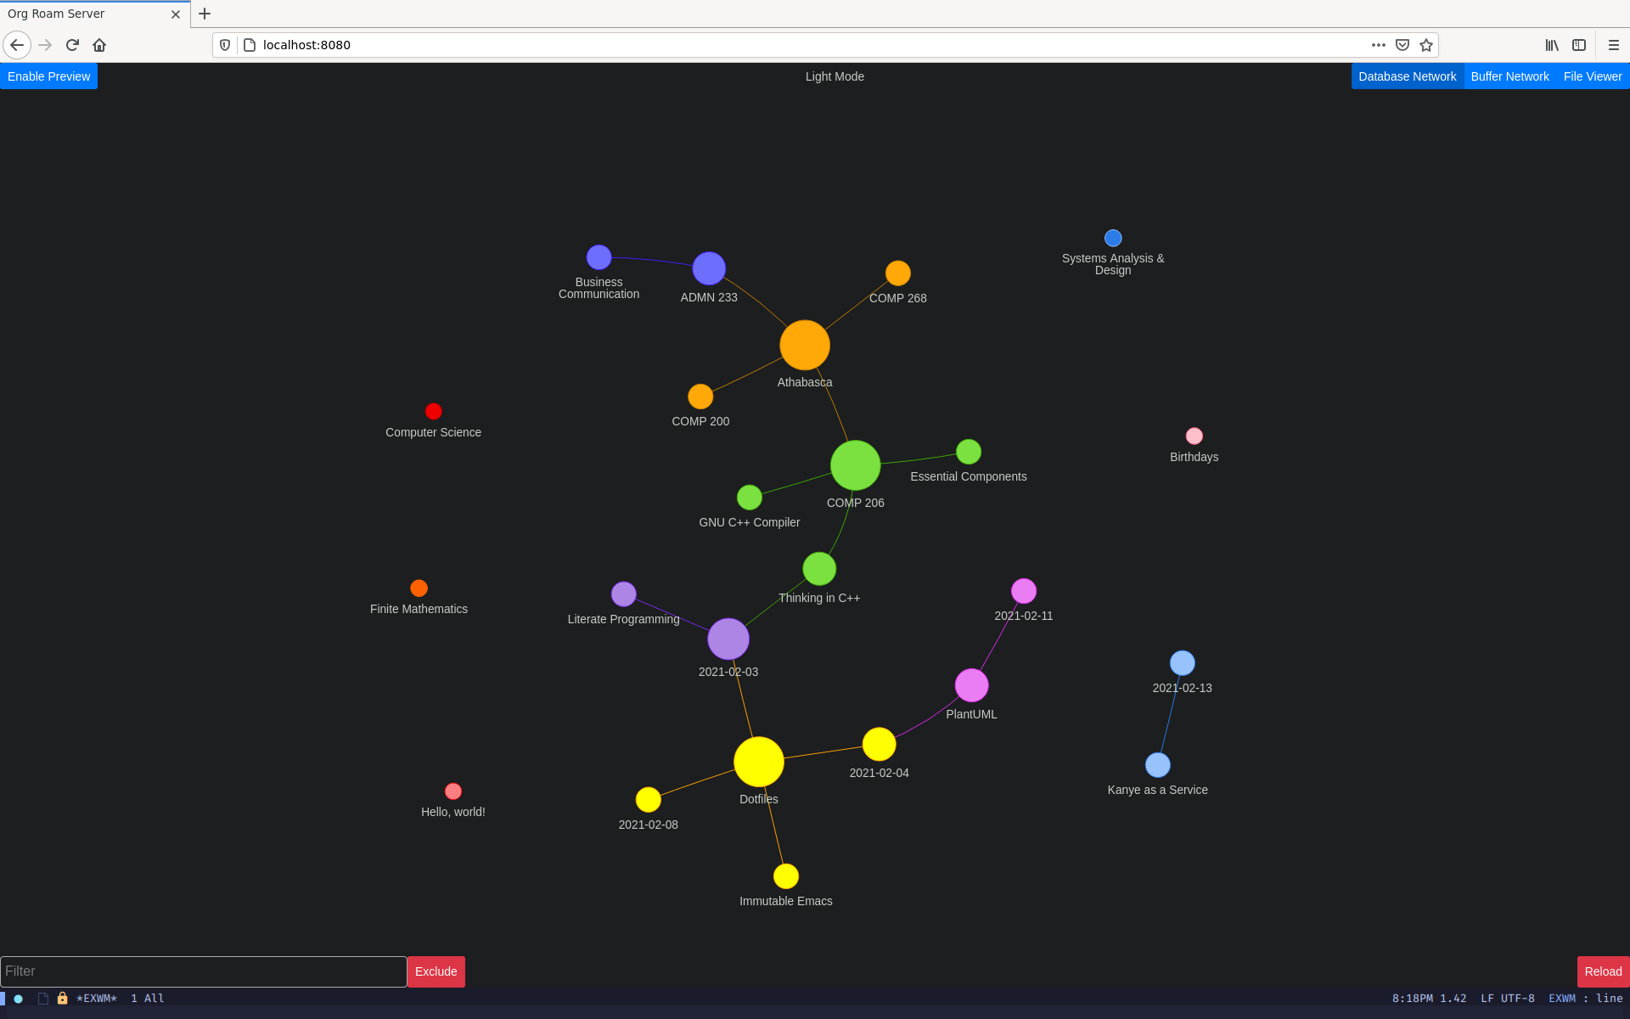This screenshot has width=1630, height=1019.
Task: Toggle the page shield security icon
Action: [x=225, y=45]
